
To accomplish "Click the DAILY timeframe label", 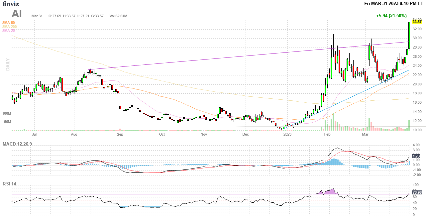I will pos(7,64).
